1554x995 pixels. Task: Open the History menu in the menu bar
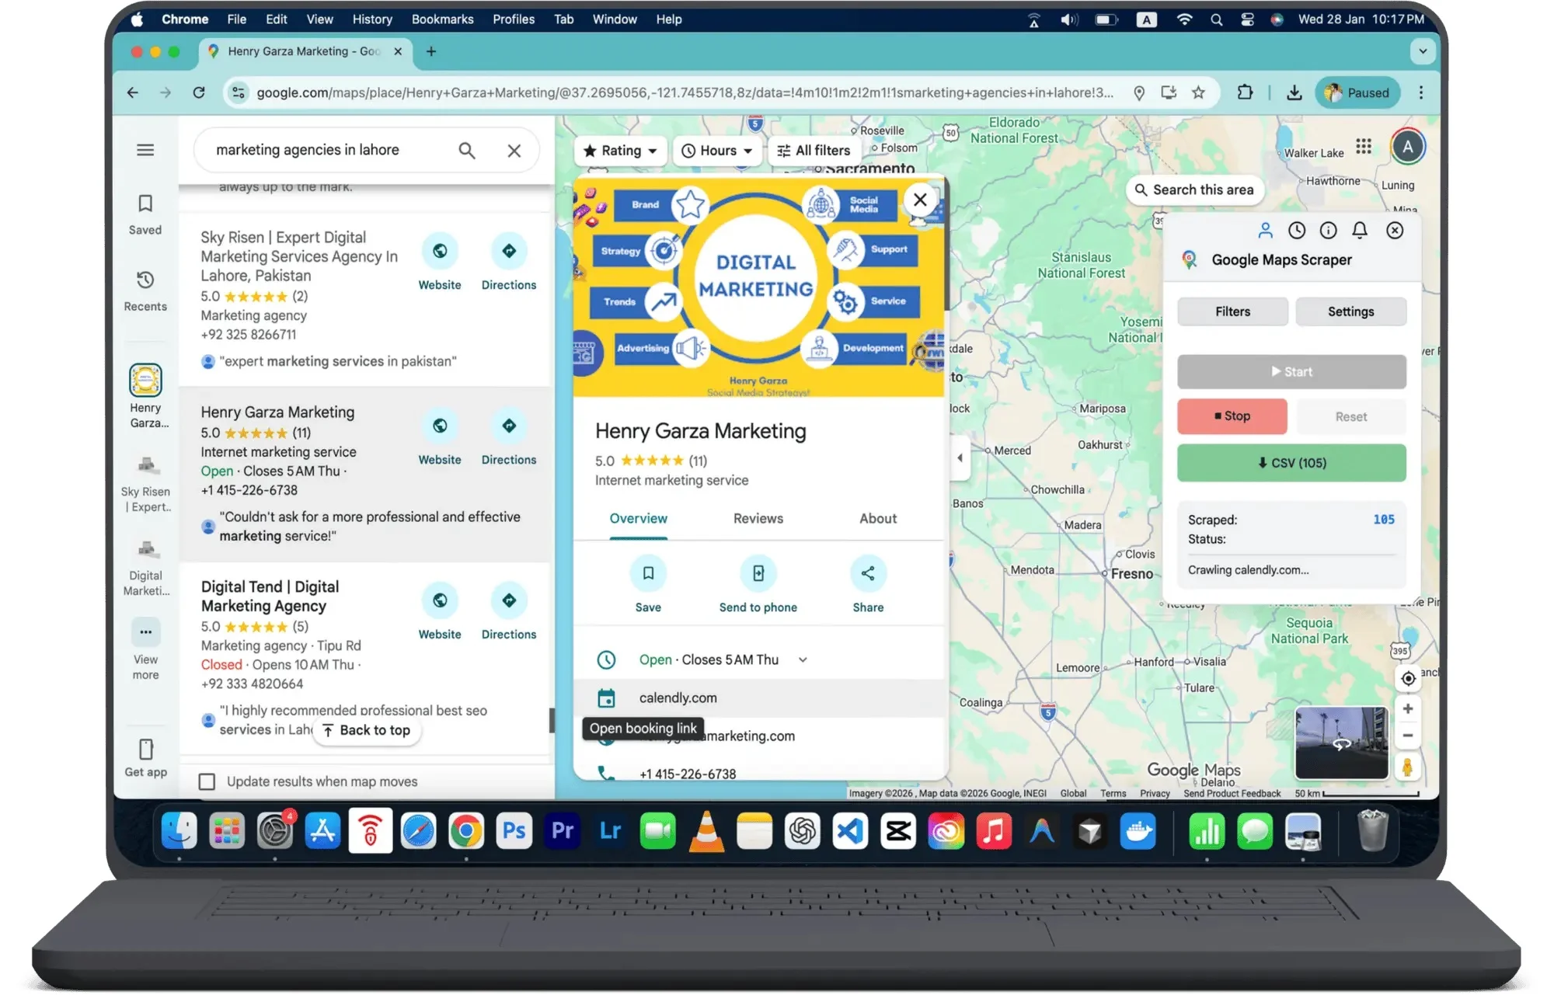pos(372,19)
